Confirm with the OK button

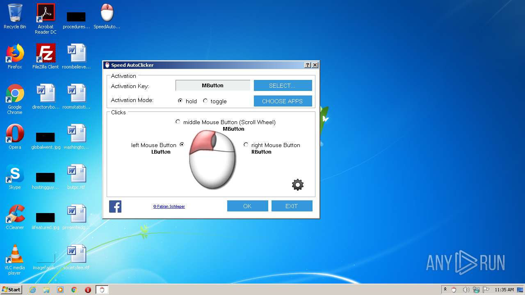(247, 206)
